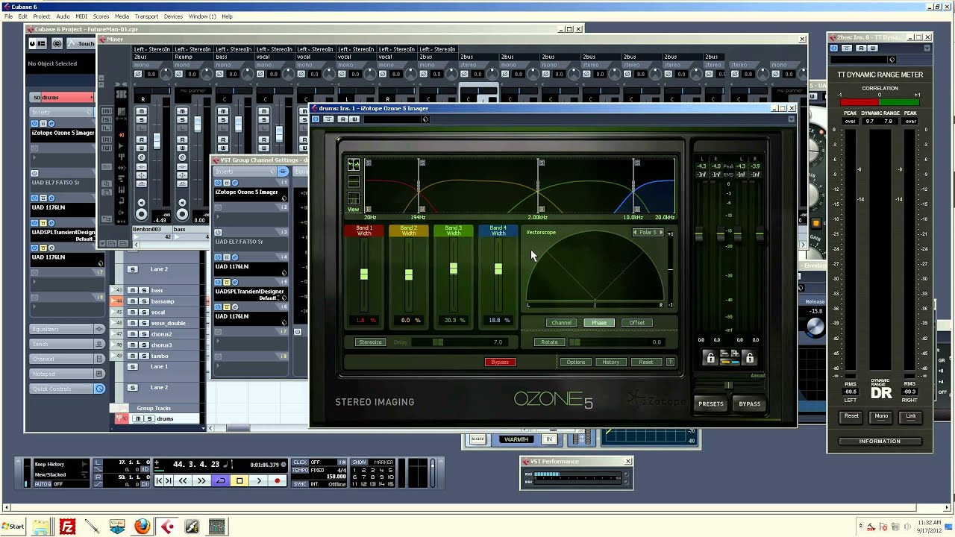The width and height of the screenshot is (955, 537).
Task: Select Channel vectorscope mode
Action: pyautogui.click(x=562, y=323)
